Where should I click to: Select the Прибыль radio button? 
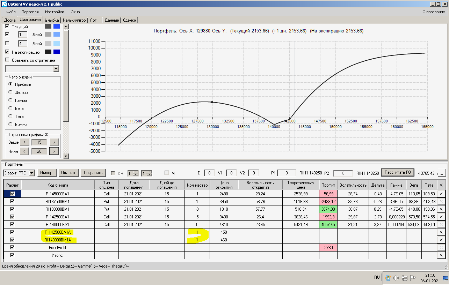coord(10,84)
